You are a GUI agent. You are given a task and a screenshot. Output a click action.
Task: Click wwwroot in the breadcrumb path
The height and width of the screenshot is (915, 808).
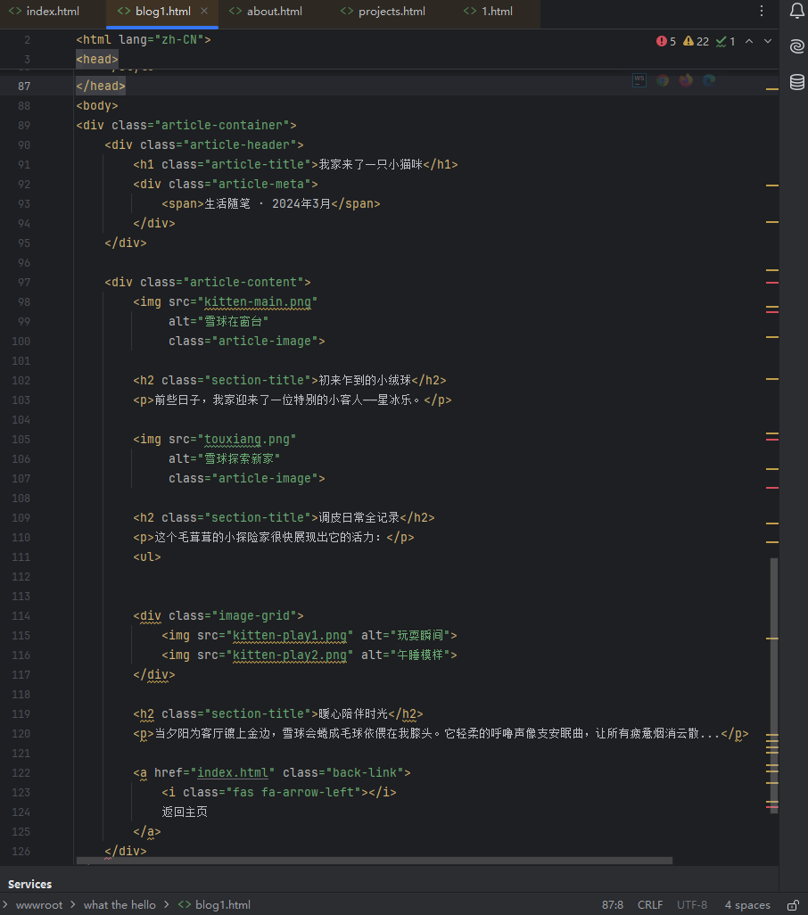point(41,904)
